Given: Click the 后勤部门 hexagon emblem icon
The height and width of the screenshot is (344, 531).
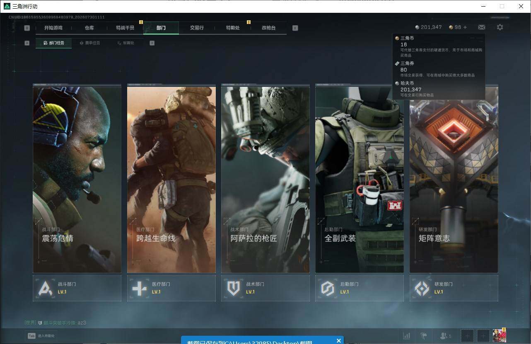Looking at the screenshot, I should 328,288.
